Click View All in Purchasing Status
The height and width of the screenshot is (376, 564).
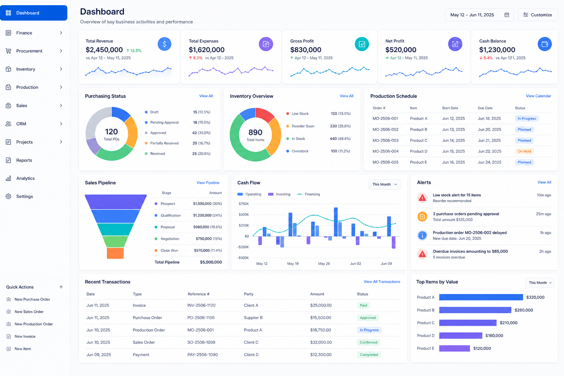click(x=206, y=96)
